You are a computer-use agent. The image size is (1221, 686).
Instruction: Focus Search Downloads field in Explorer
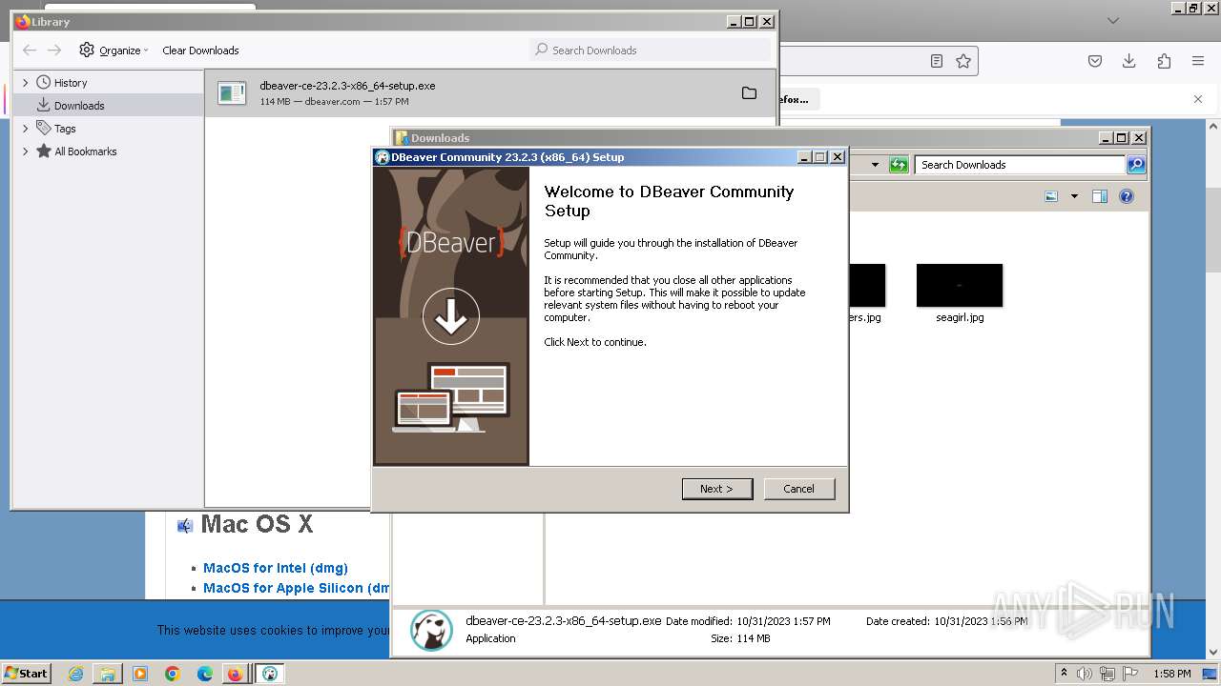pyautogui.click(x=1020, y=165)
